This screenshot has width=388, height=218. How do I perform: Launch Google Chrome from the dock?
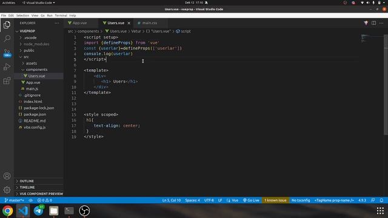[x=8, y=211]
